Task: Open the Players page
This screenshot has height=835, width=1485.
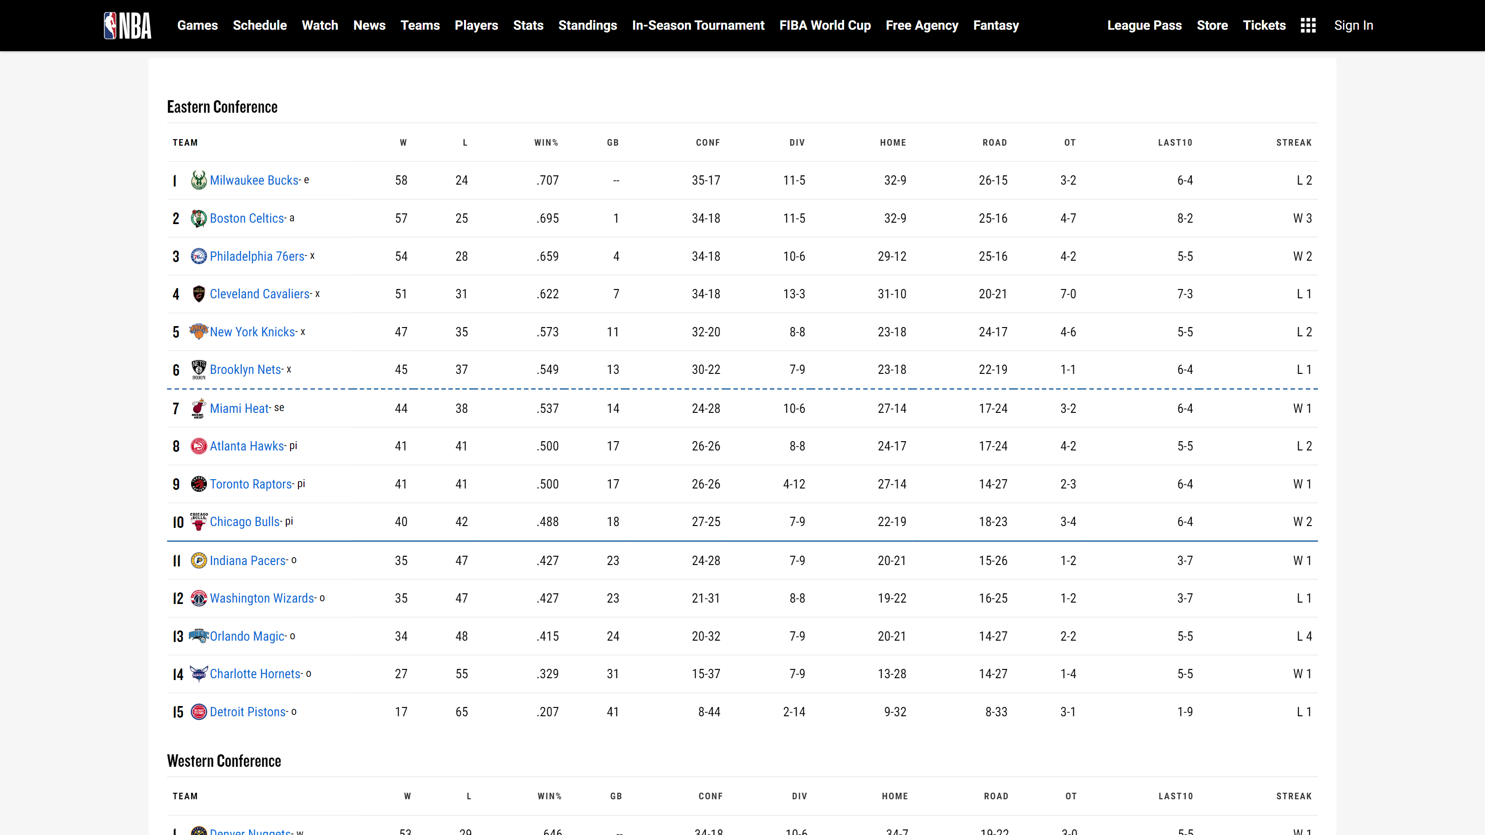Action: coord(476,26)
